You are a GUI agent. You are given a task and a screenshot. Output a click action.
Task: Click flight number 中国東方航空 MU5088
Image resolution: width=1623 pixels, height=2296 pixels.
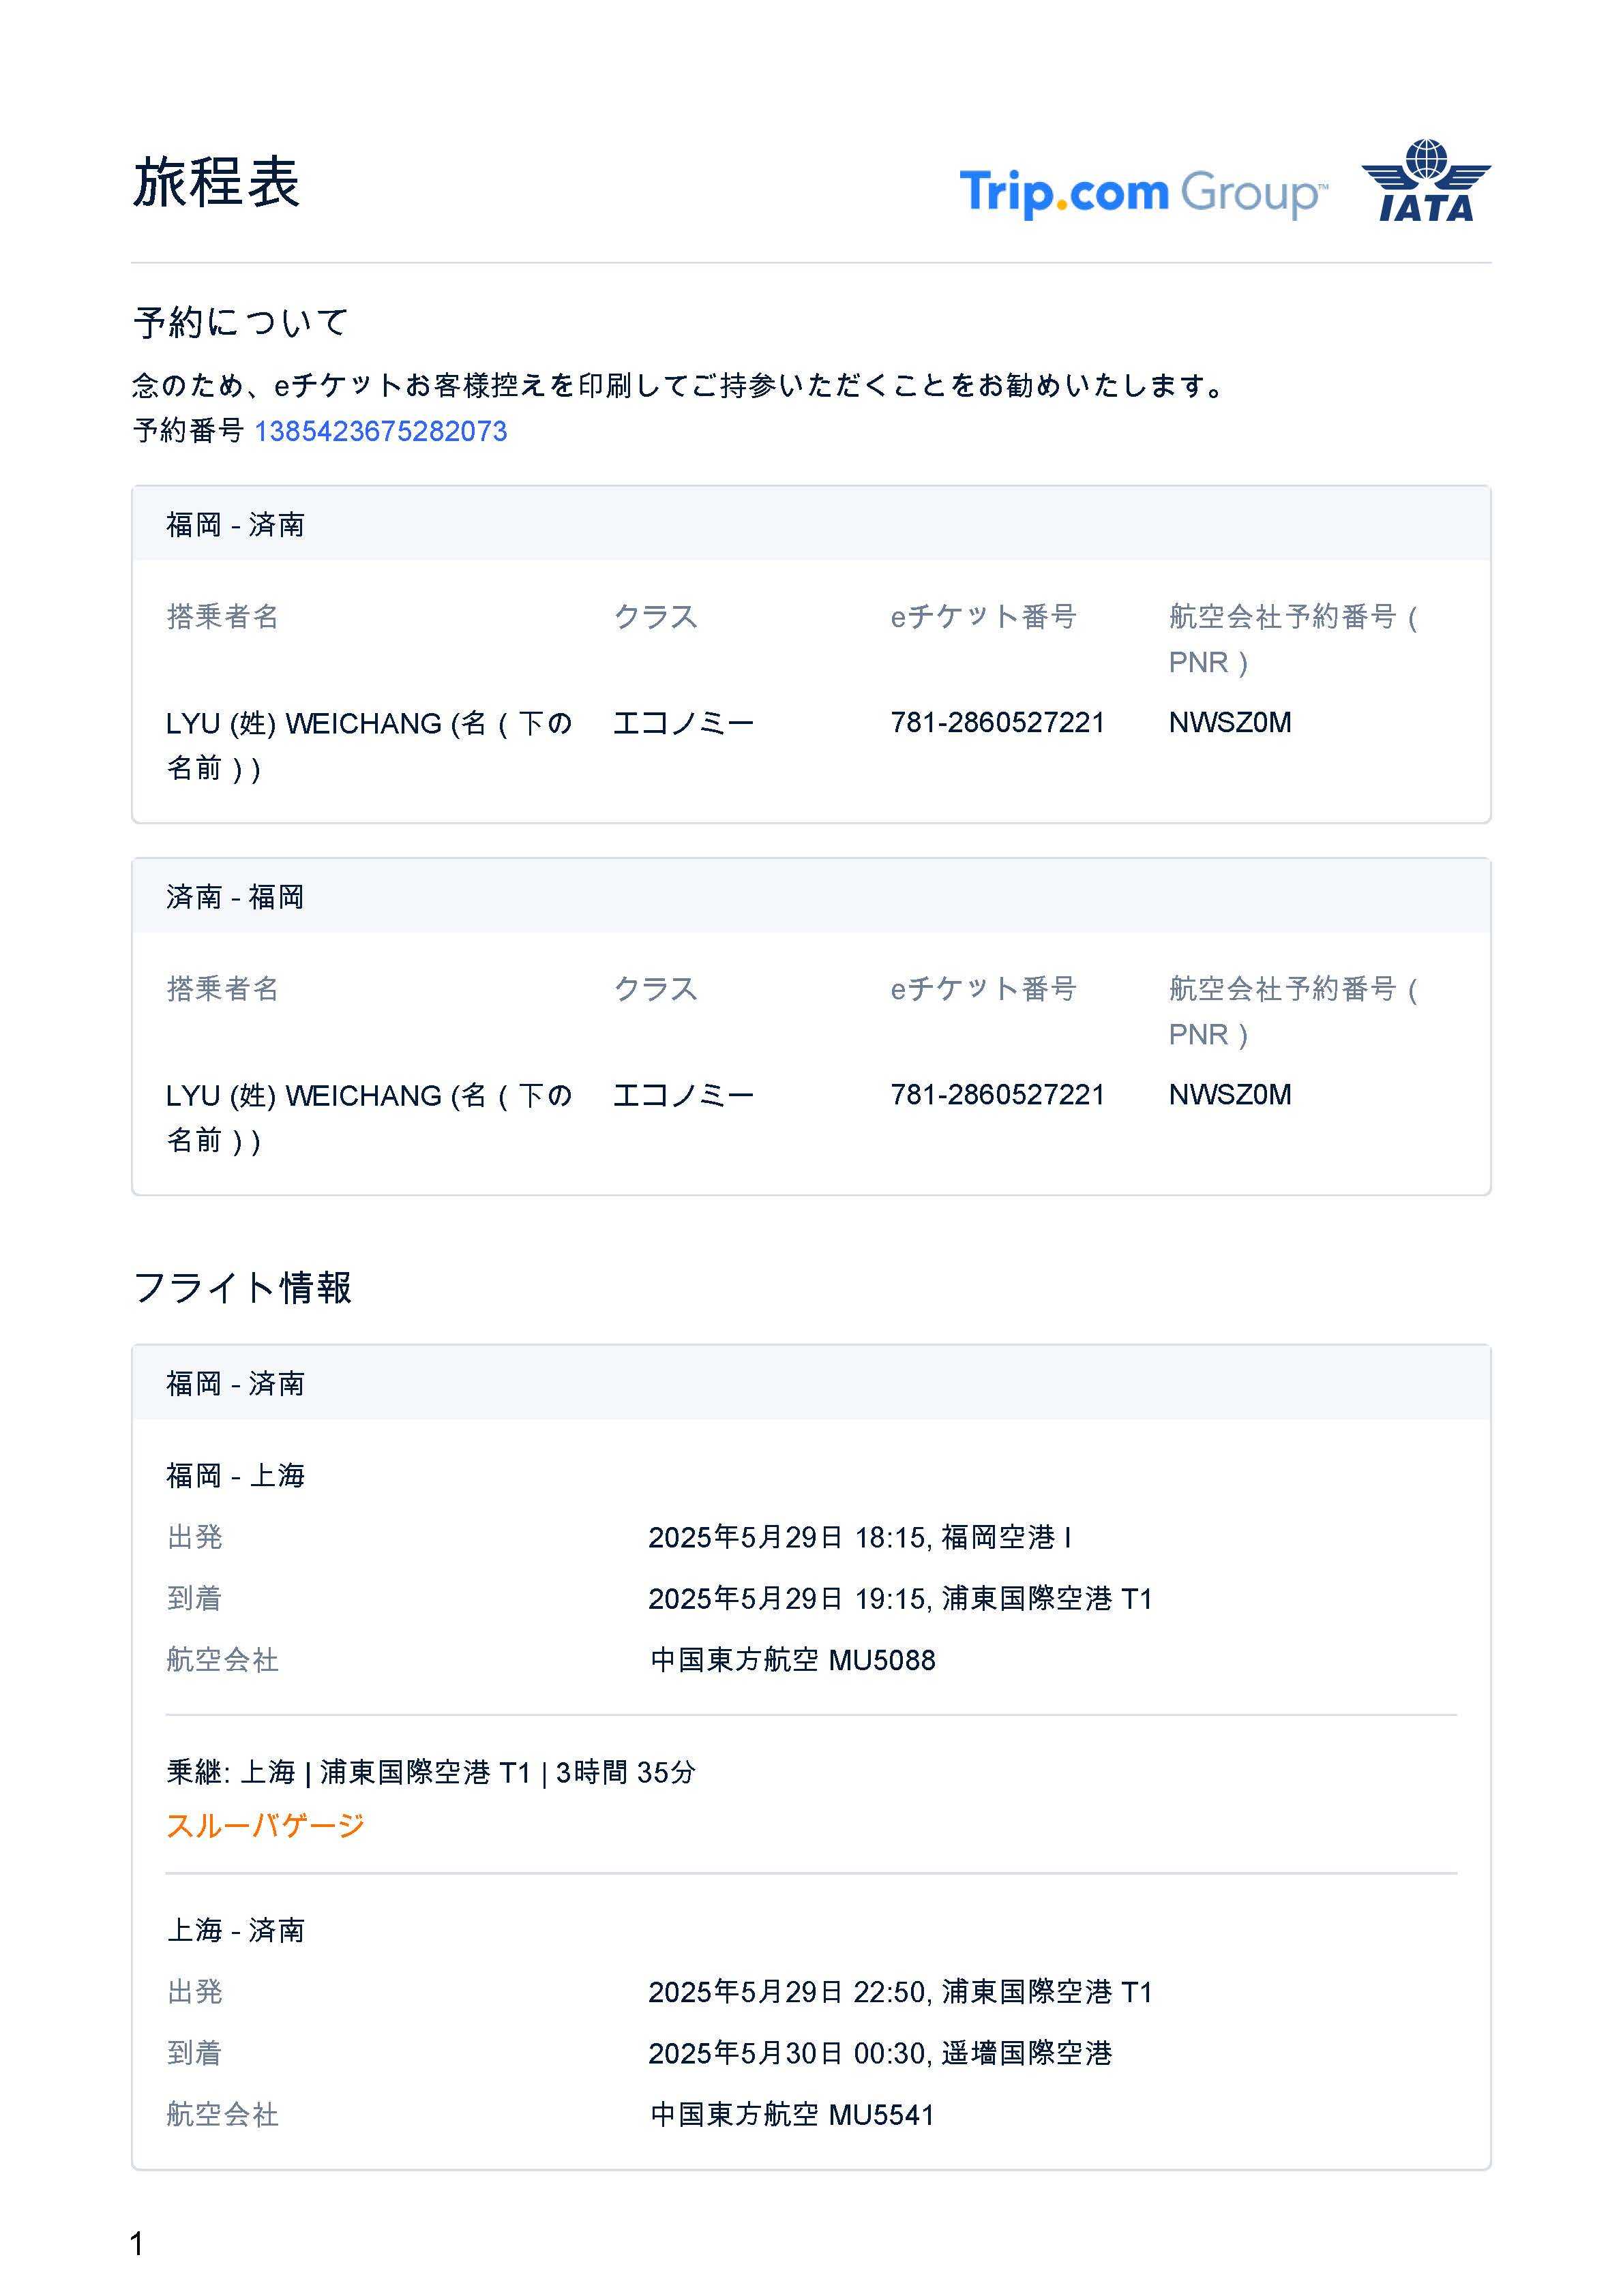point(792,1660)
